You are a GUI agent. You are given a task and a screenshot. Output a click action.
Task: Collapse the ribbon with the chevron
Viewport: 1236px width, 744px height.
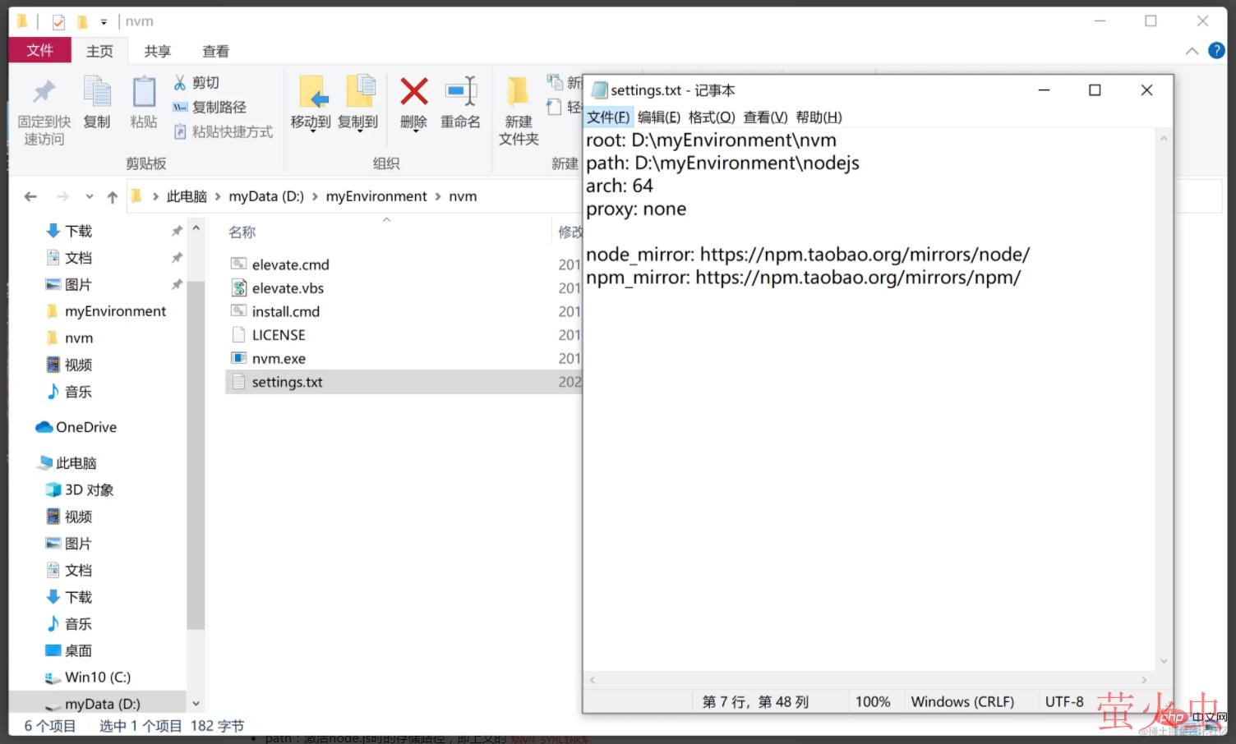tap(1192, 51)
